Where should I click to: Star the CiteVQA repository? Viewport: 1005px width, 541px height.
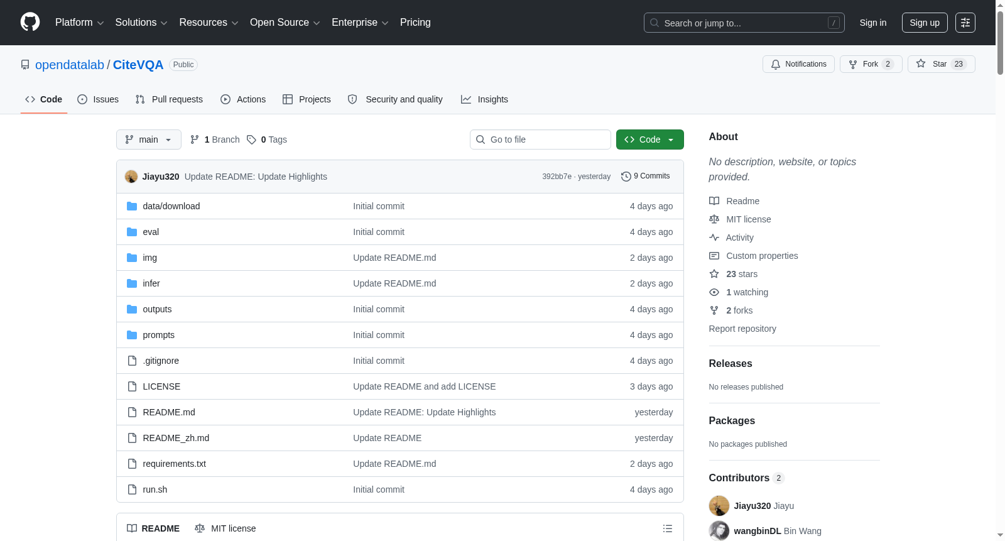(x=941, y=64)
